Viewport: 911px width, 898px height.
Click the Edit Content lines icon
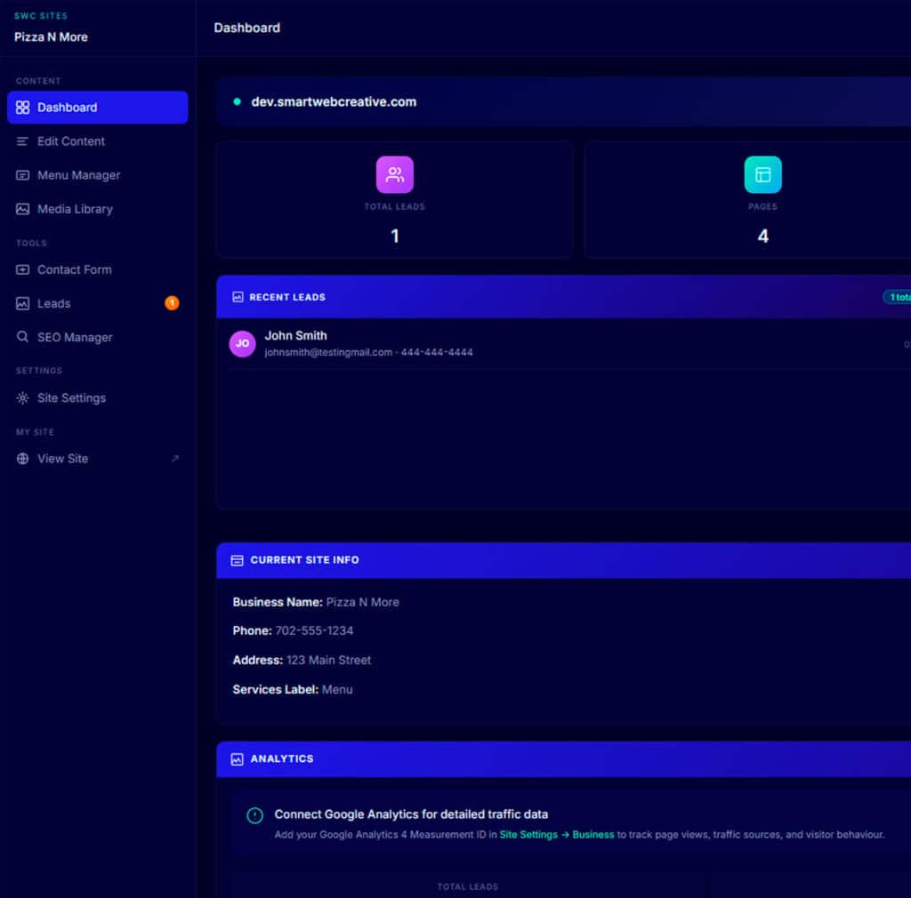point(23,141)
